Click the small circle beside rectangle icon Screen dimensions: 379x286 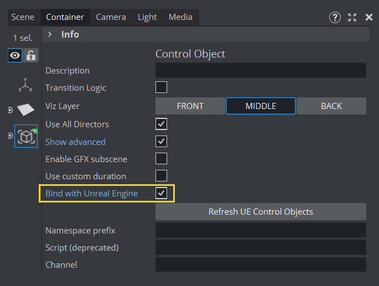tap(10, 111)
